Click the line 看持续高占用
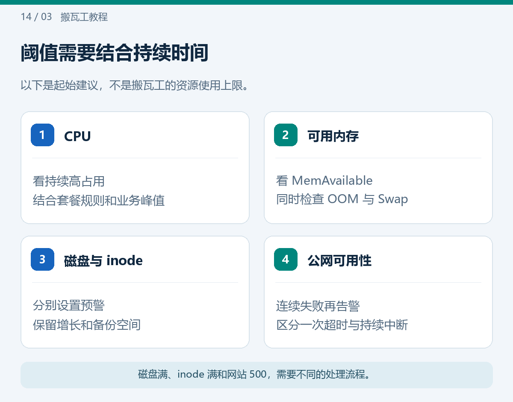 (x=69, y=181)
